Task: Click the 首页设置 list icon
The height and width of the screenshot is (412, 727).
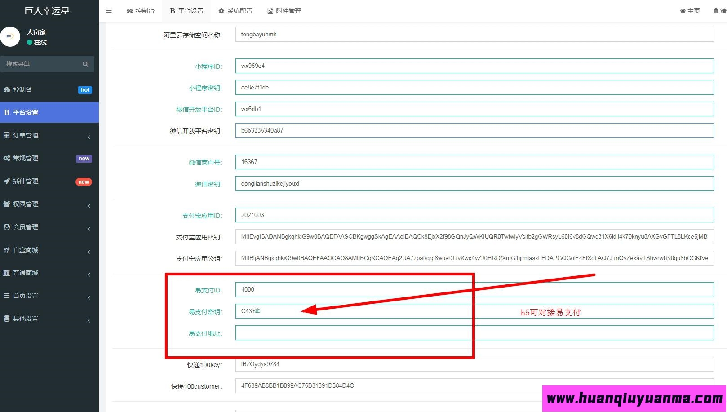Action: coord(7,296)
